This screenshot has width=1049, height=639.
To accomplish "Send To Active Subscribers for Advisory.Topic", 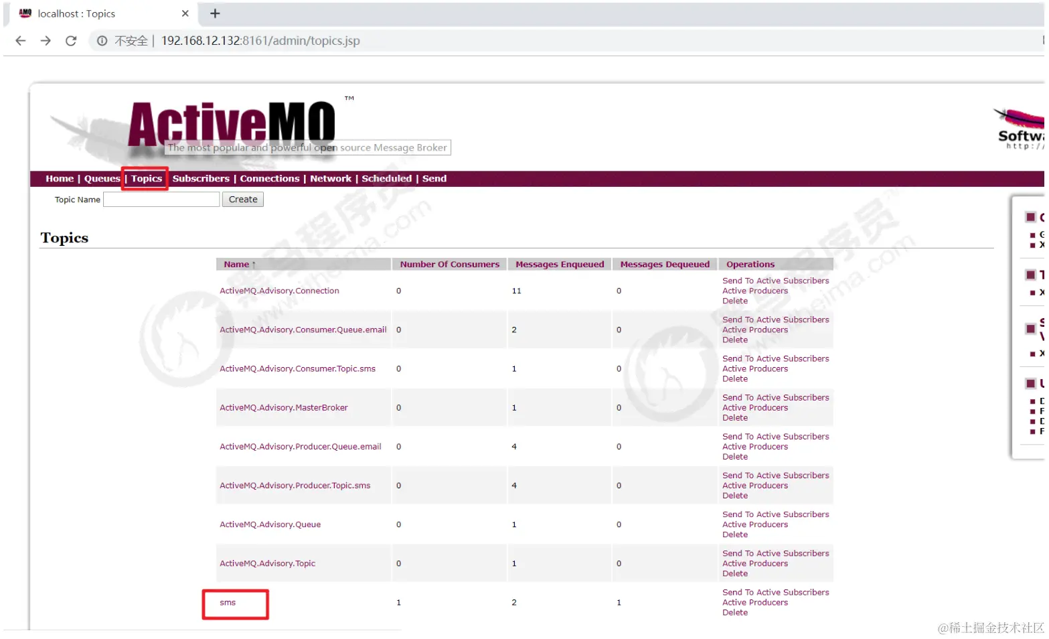I will coord(776,553).
